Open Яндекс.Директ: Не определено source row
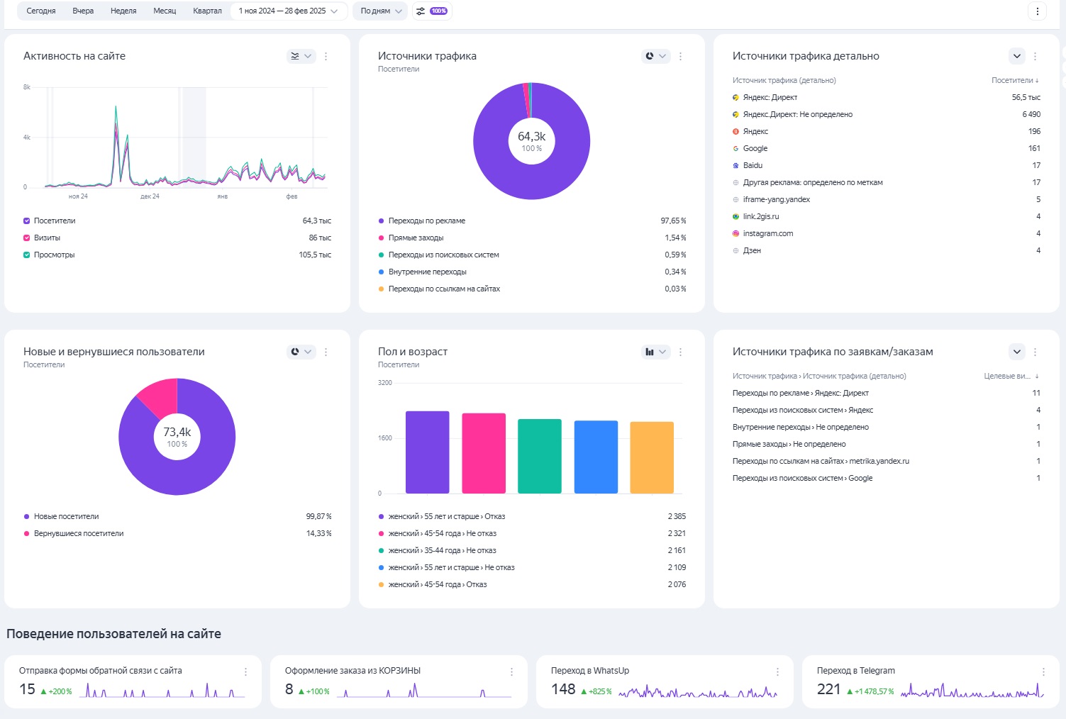The height and width of the screenshot is (719, 1066). [887, 114]
